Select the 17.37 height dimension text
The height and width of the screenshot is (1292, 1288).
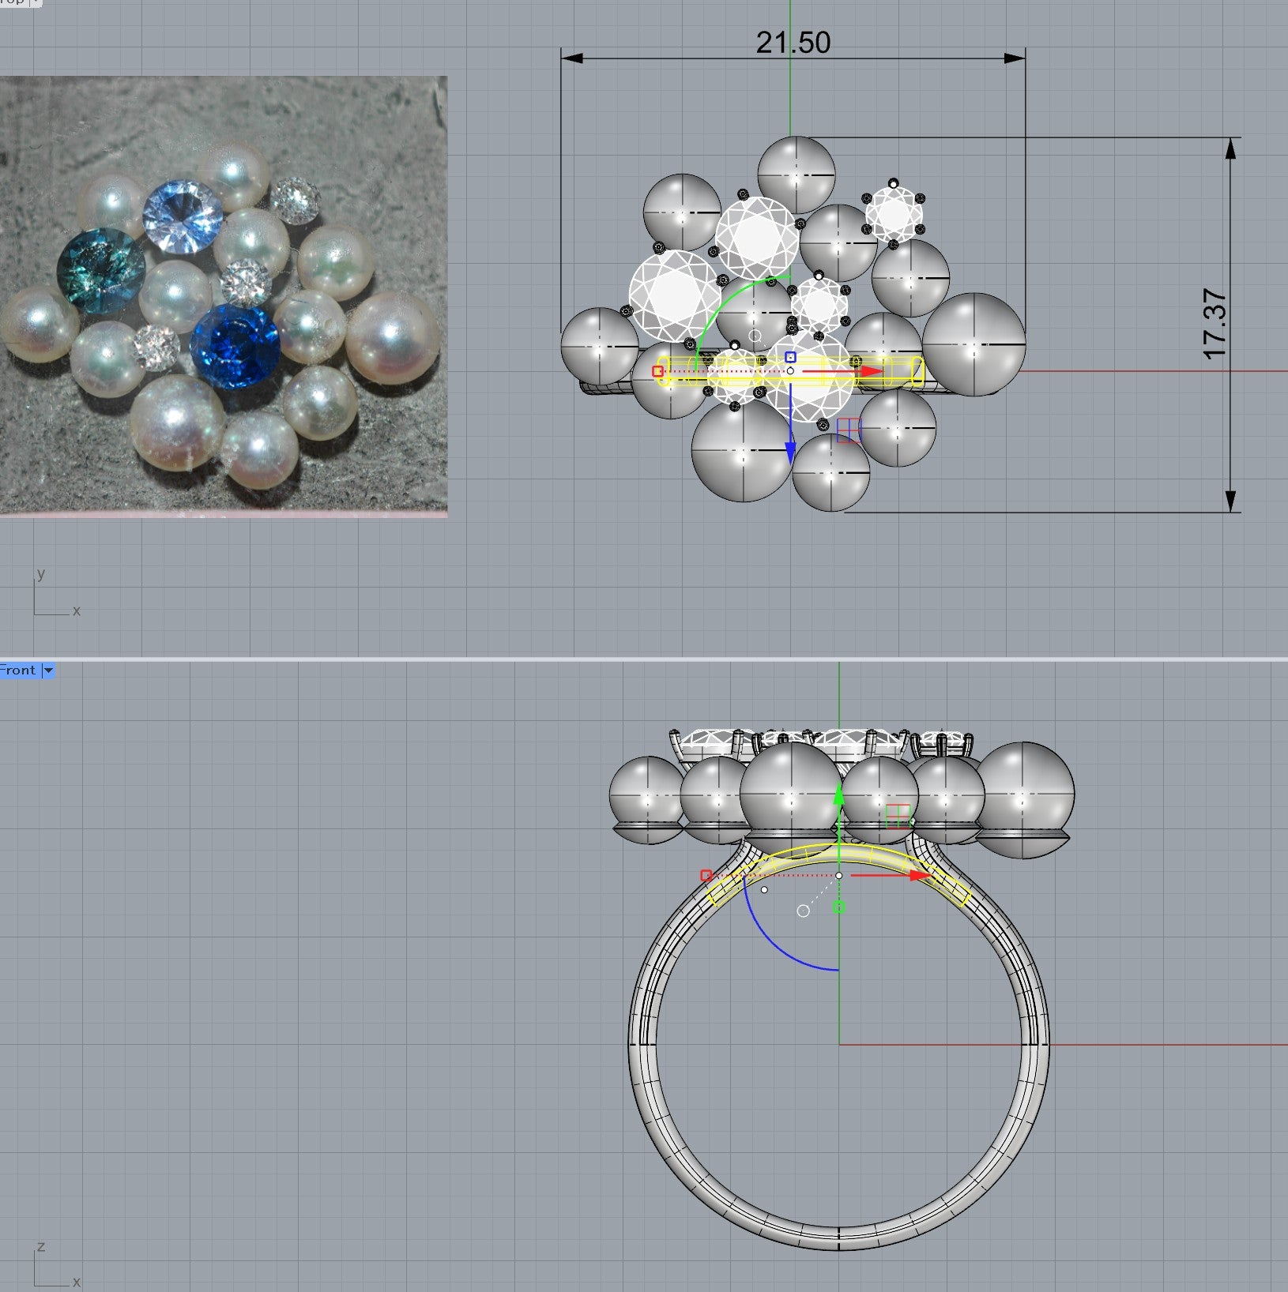(1215, 325)
